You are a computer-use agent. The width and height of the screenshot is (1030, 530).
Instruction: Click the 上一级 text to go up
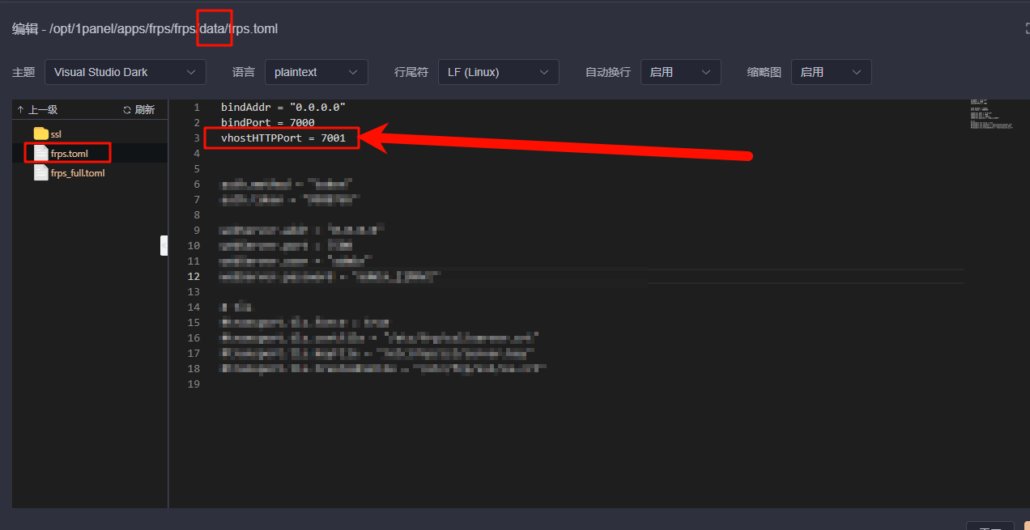click(x=43, y=110)
